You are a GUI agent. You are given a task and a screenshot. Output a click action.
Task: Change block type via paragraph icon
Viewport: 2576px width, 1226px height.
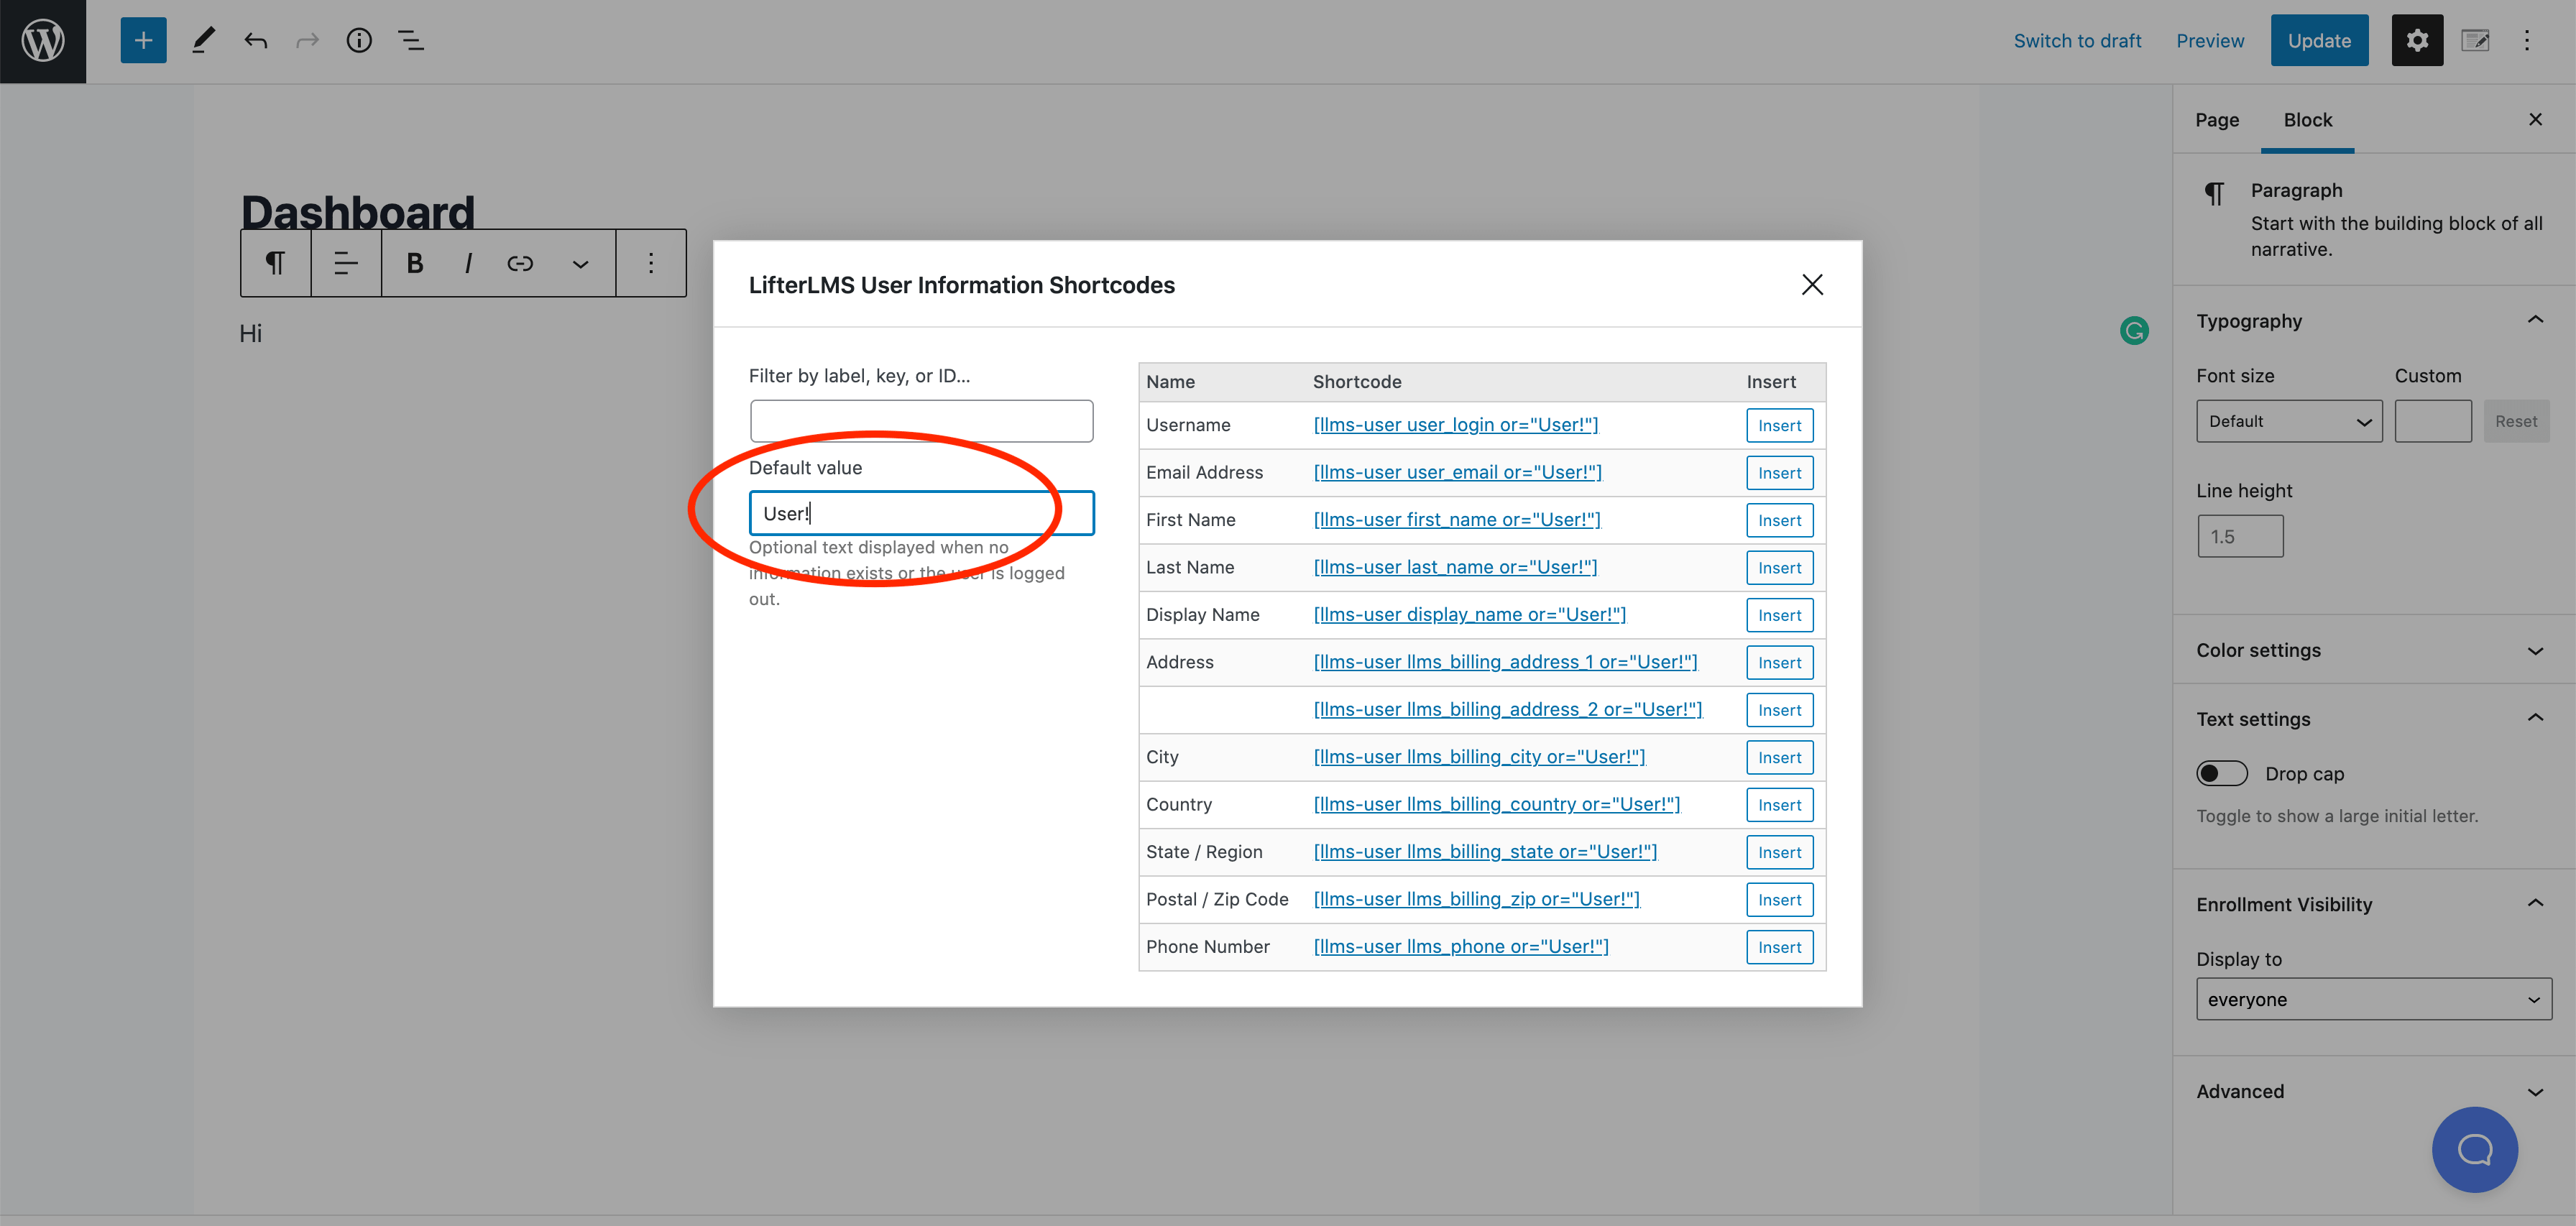[275, 263]
